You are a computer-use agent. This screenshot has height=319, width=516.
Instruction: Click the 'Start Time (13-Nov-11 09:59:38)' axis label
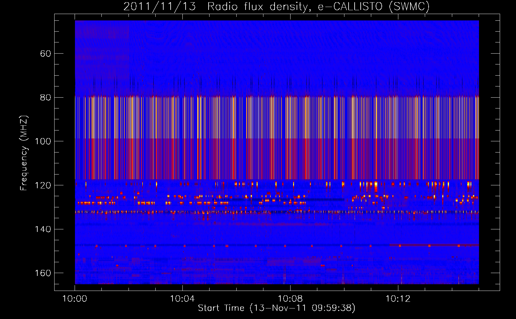coord(276,308)
